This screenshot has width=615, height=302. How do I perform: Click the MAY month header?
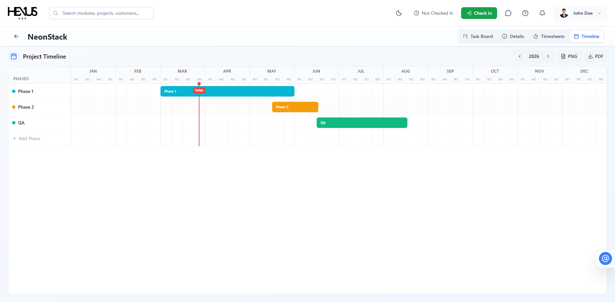(272, 71)
